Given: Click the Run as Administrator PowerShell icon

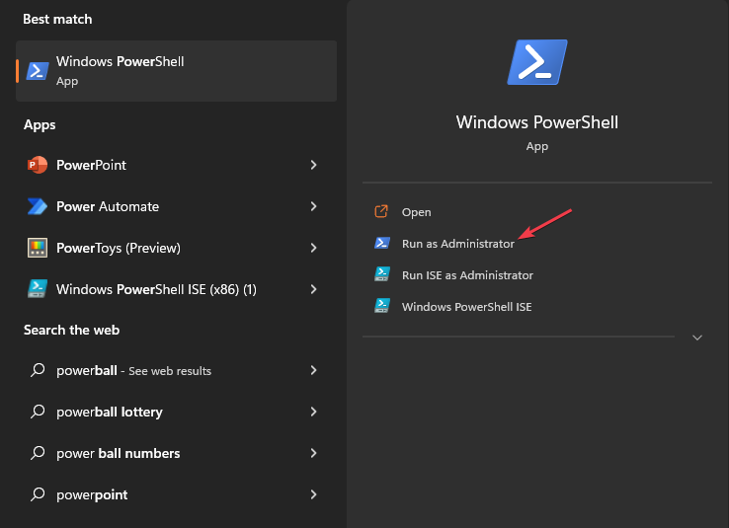Looking at the screenshot, I should click(x=382, y=243).
